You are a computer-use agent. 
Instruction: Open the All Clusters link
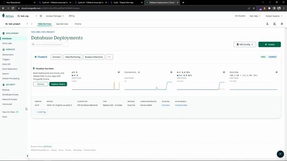tap(240, 16)
